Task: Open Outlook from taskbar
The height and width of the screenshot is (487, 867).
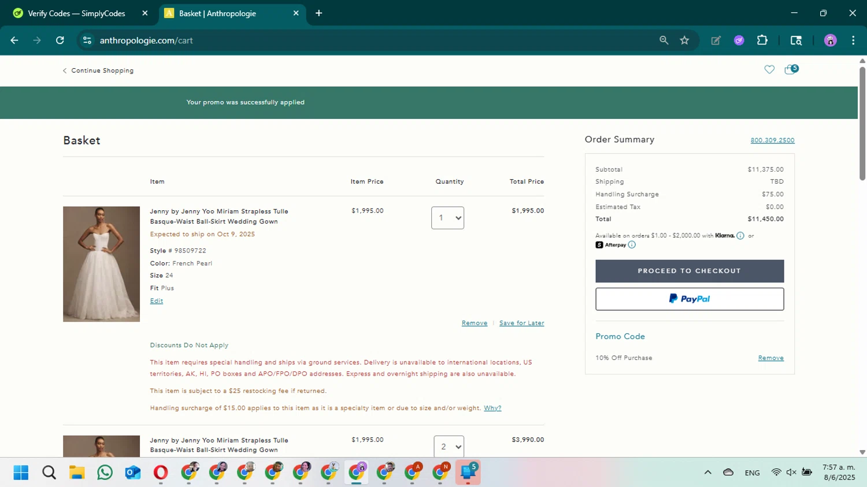Action: (x=133, y=473)
